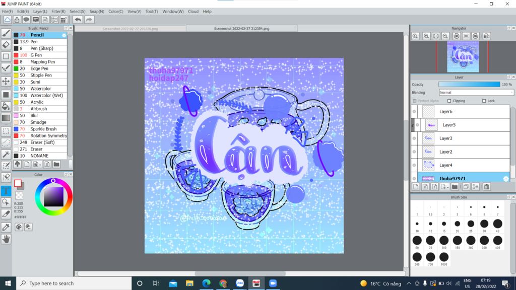Click the Redo arrow in toolbar
Image resolution: width=516 pixels, height=290 pixels.
click(x=89, y=20)
